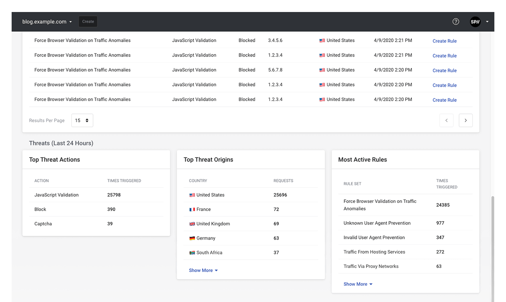Expand the user account menu arrow

tap(487, 22)
